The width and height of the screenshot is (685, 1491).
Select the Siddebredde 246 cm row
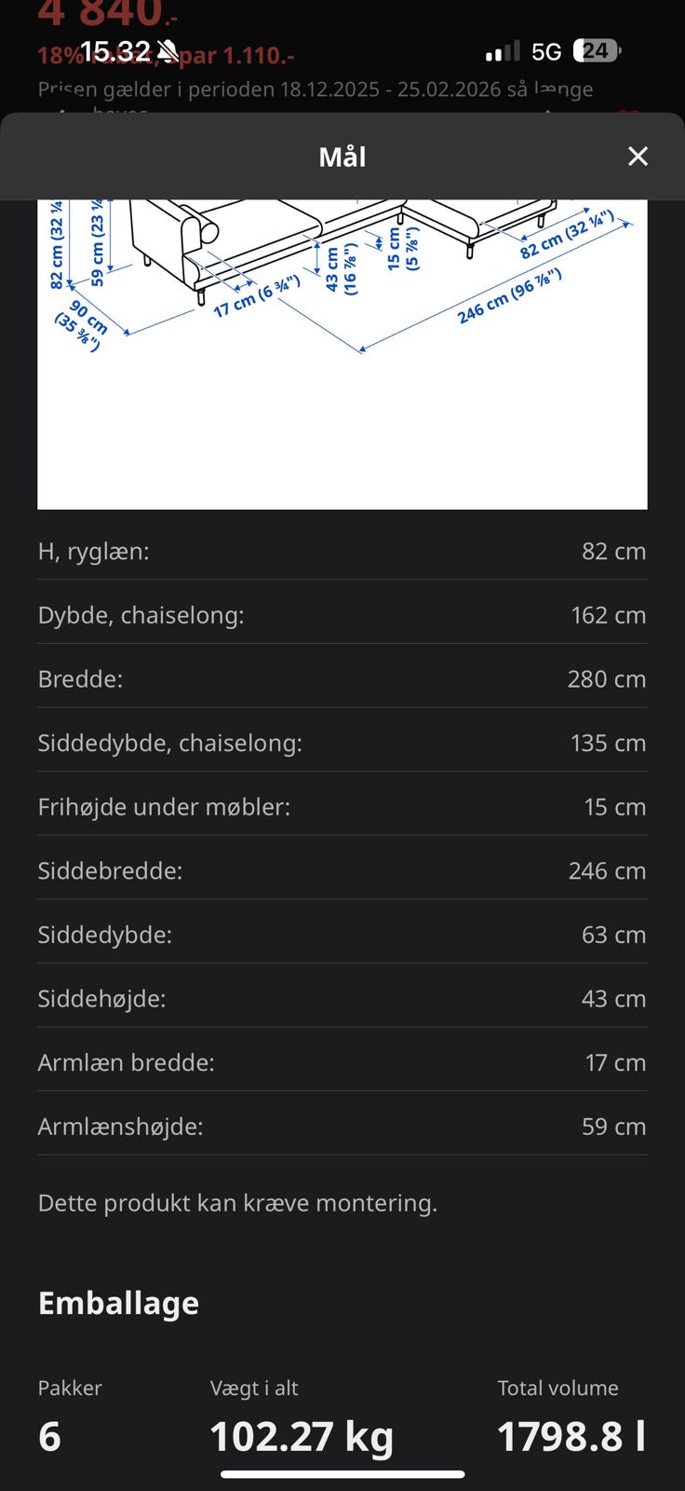point(342,870)
